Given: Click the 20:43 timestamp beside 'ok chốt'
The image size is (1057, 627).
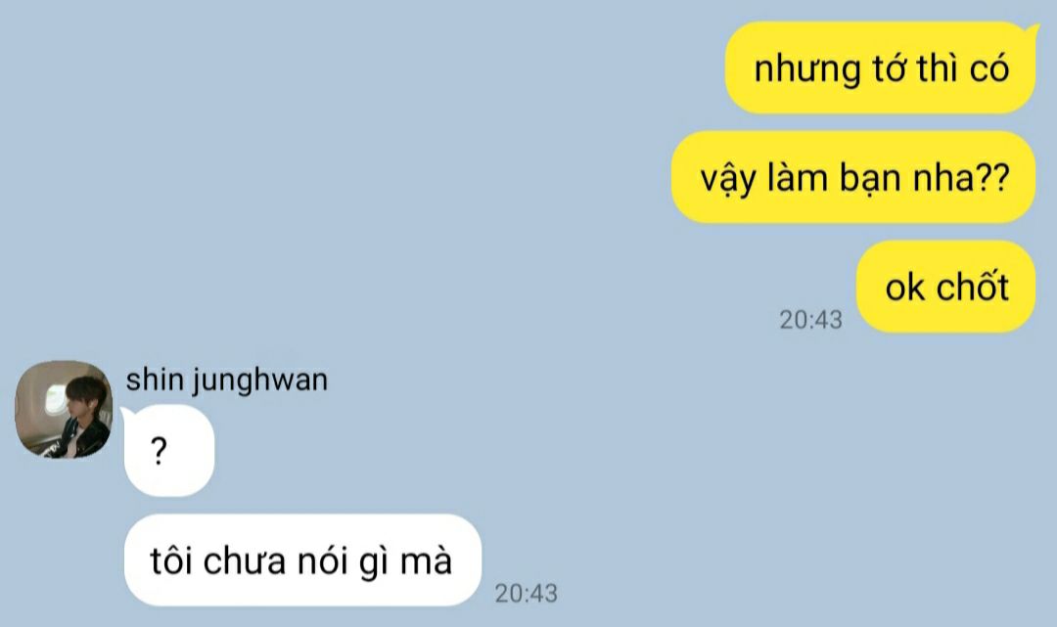Looking at the screenshot, I should pyautogui.click(x=810, y=320).
